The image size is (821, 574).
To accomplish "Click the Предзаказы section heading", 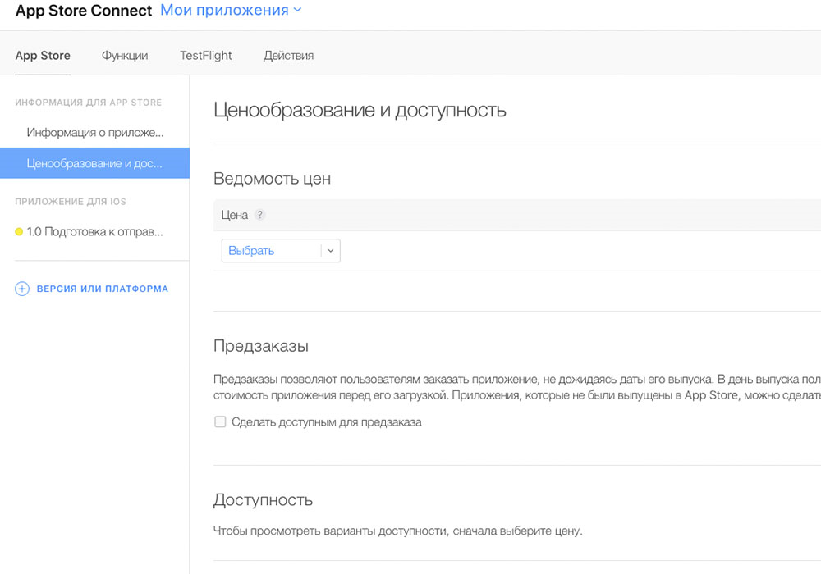I will (261, 346).
